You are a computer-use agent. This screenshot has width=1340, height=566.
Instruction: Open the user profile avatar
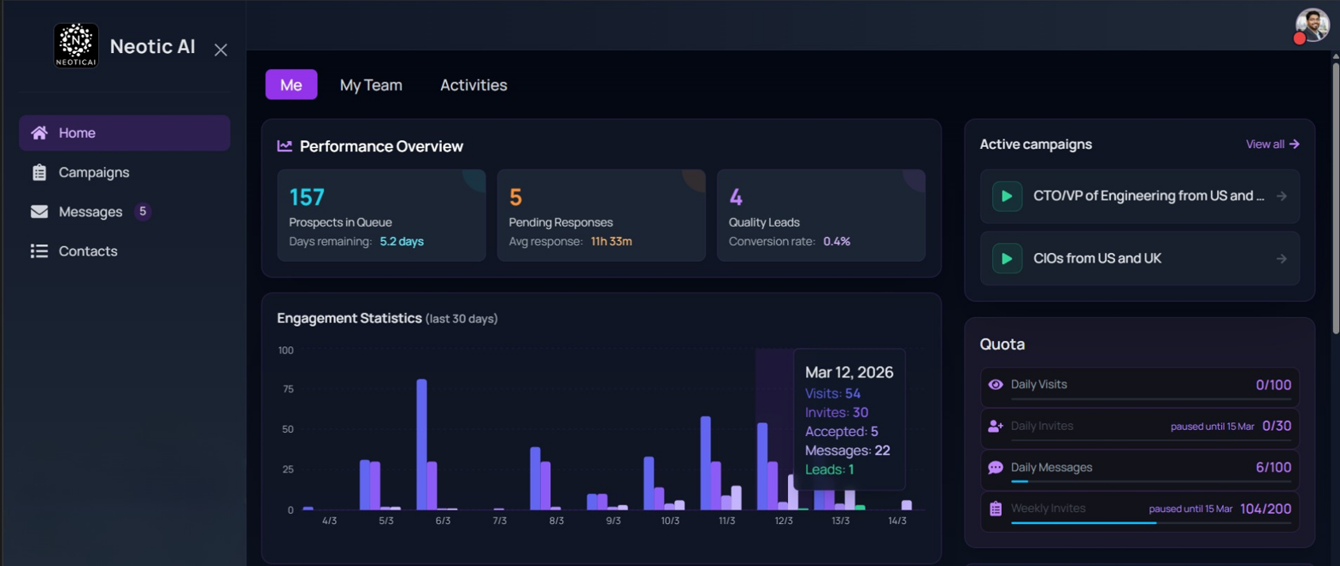1312,26
